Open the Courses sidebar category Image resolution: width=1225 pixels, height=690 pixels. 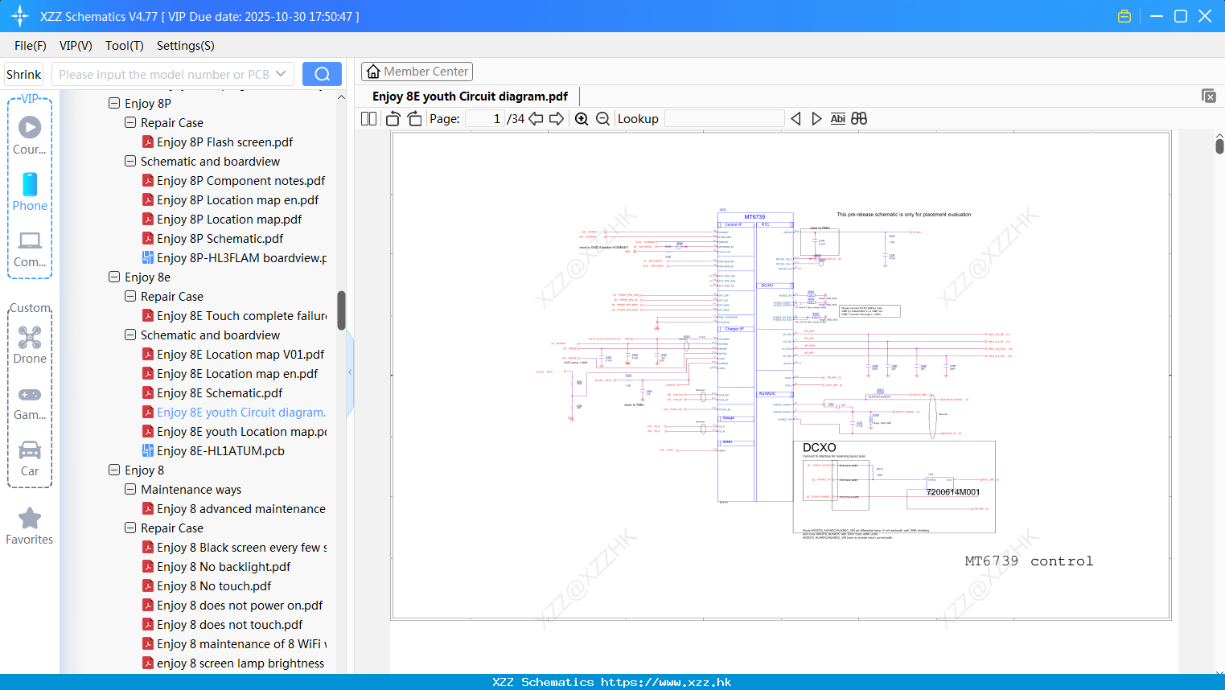pos(30,135)
